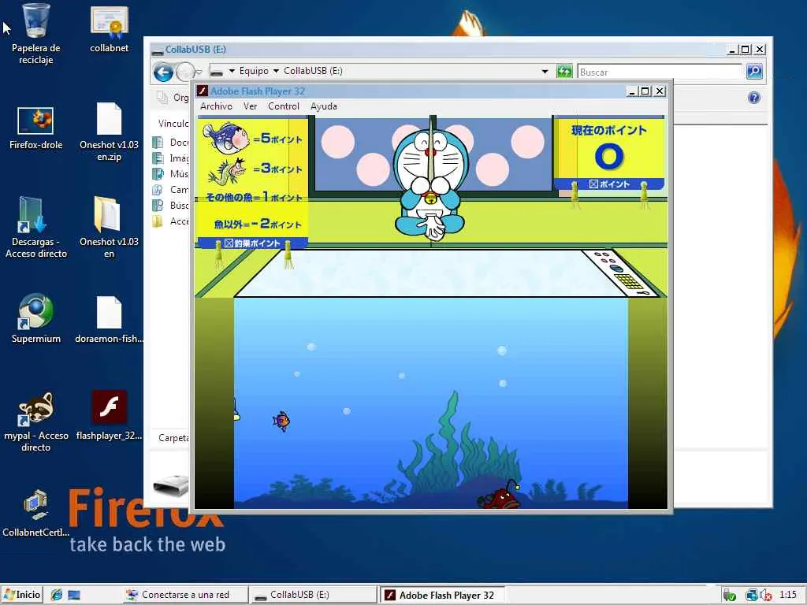Open the Imágenes favorite link in explorer sidebar
807x605 pixels.
(171, 158)
